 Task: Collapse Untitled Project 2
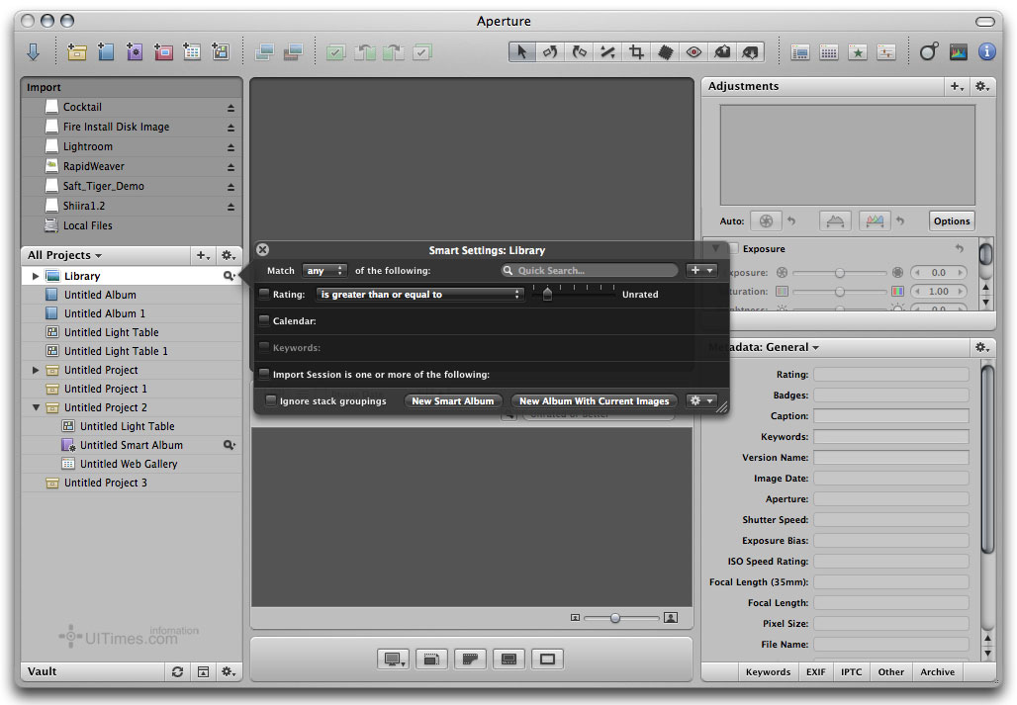point(36,407)
